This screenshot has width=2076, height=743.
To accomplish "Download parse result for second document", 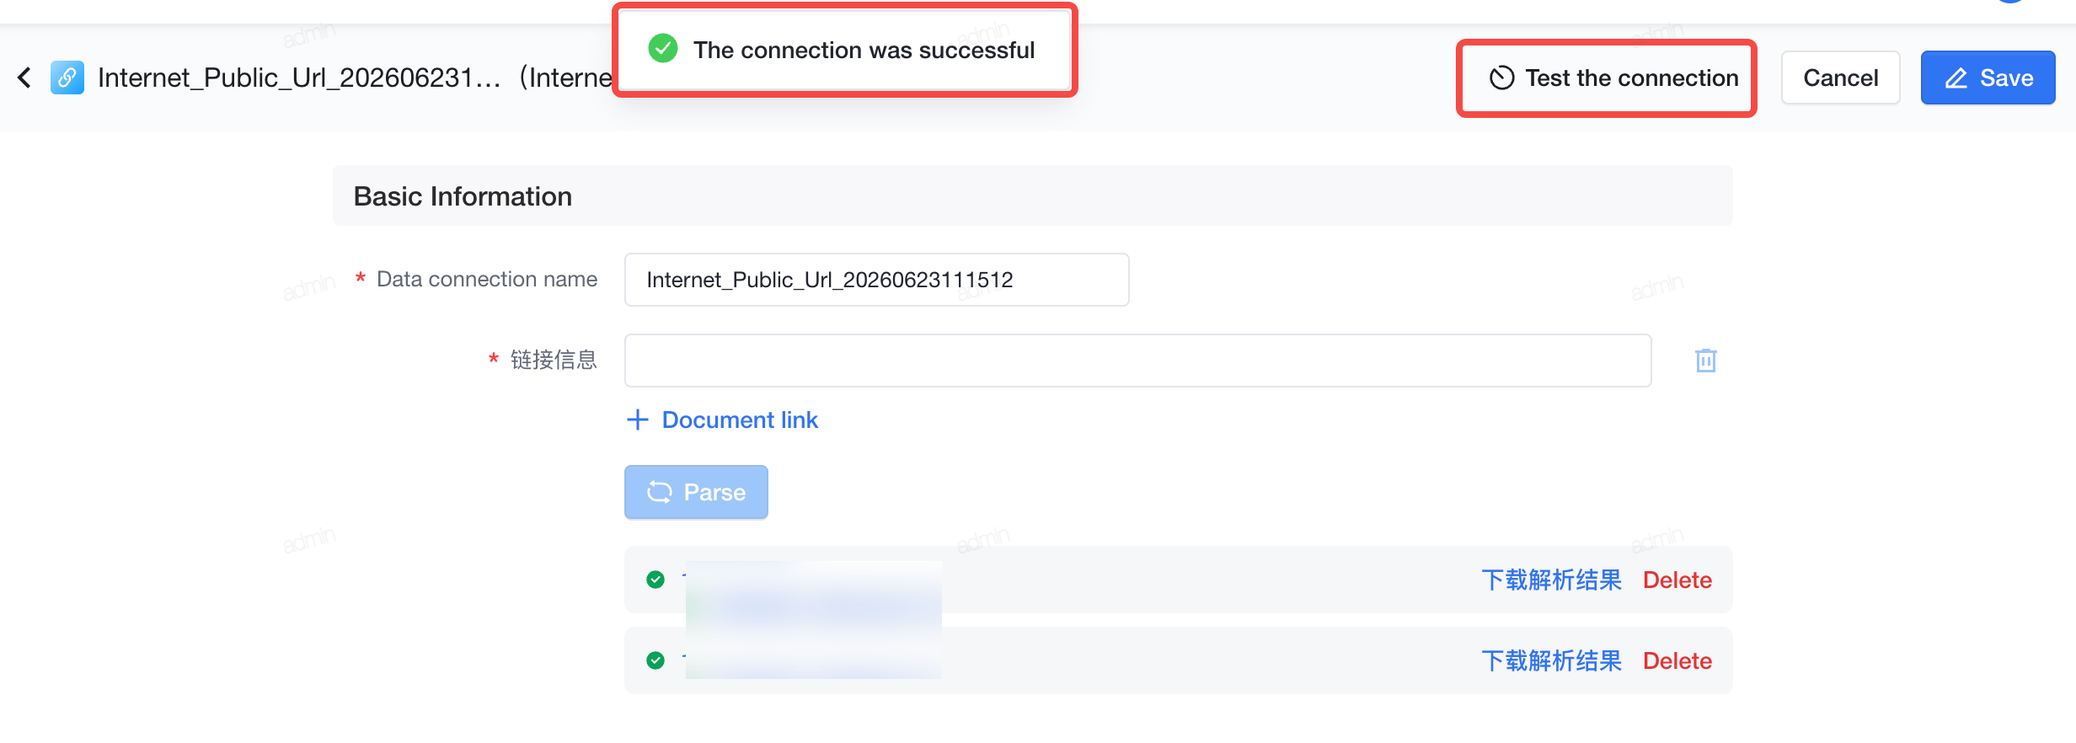I will click(1551, 660).
